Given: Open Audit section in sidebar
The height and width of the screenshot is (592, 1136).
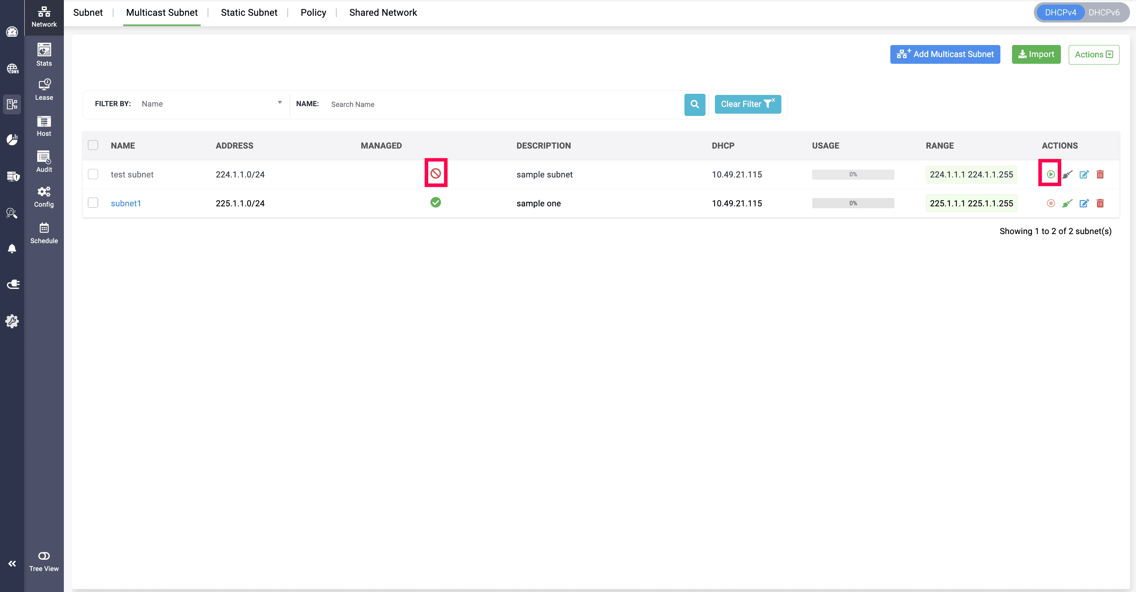Looking at the screenshot, I should (x=44, y=161).
